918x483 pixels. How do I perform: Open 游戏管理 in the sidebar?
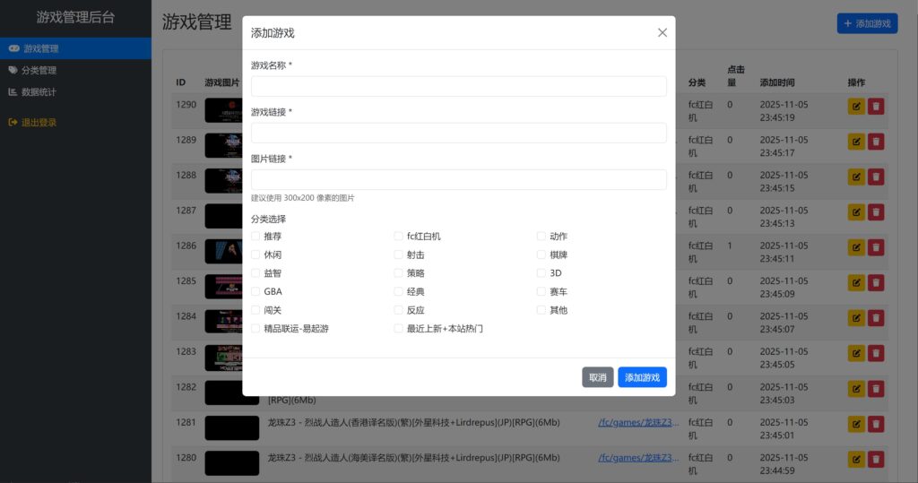pyautogui.click(x=75, y=48)
